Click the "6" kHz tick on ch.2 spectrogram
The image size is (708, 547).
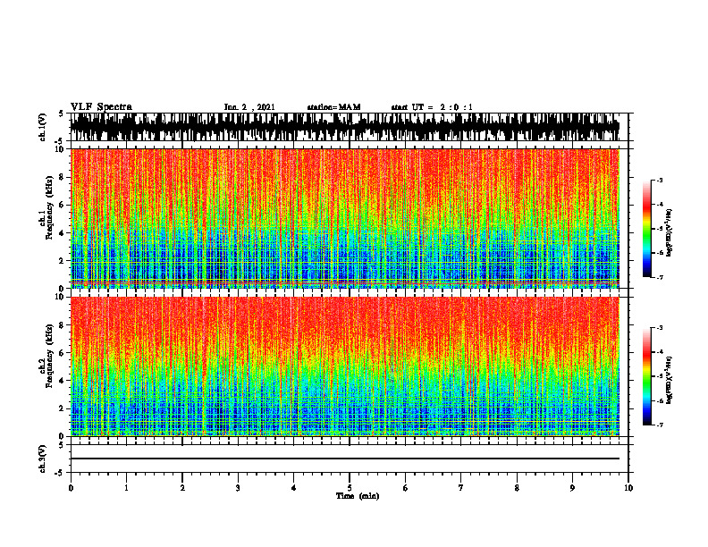tap(62, 353)
